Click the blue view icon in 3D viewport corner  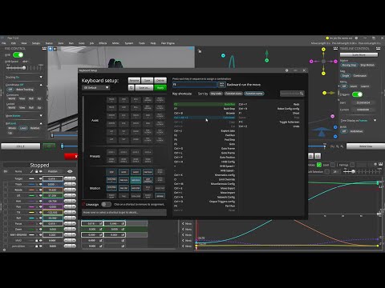pos(51,49)
